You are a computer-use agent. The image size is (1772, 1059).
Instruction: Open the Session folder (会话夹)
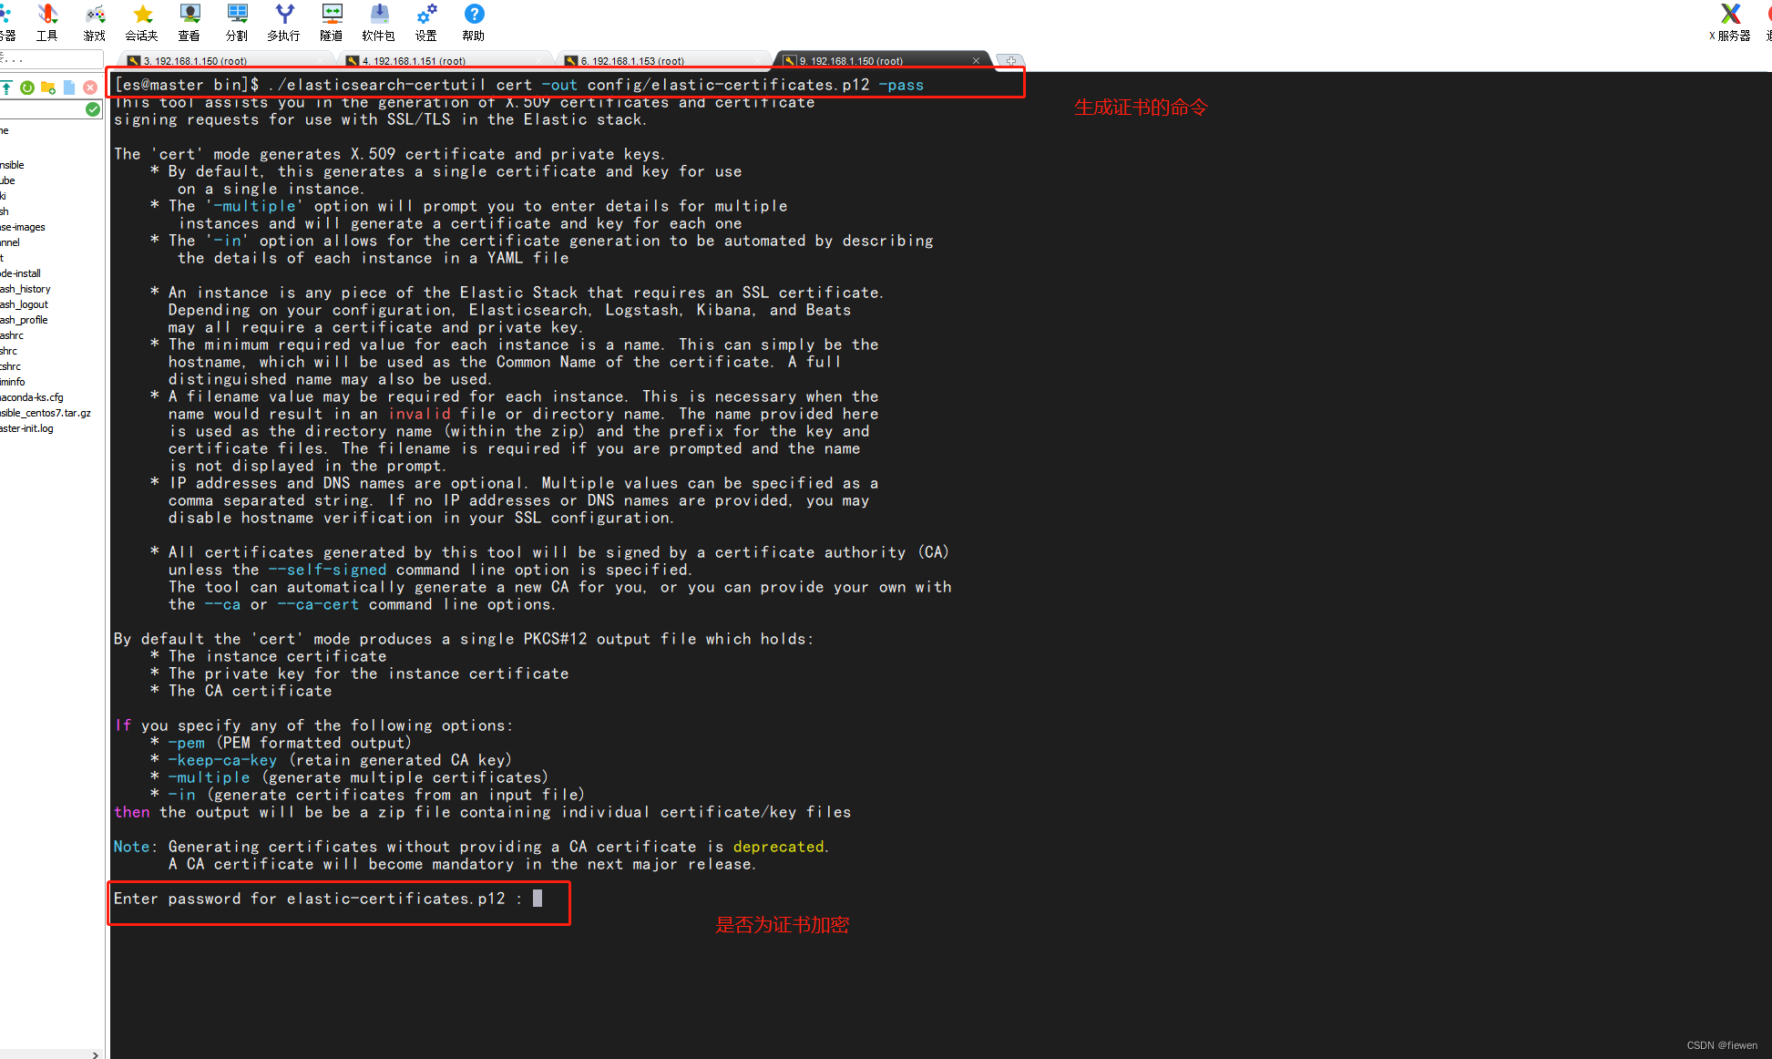point(141,23)
